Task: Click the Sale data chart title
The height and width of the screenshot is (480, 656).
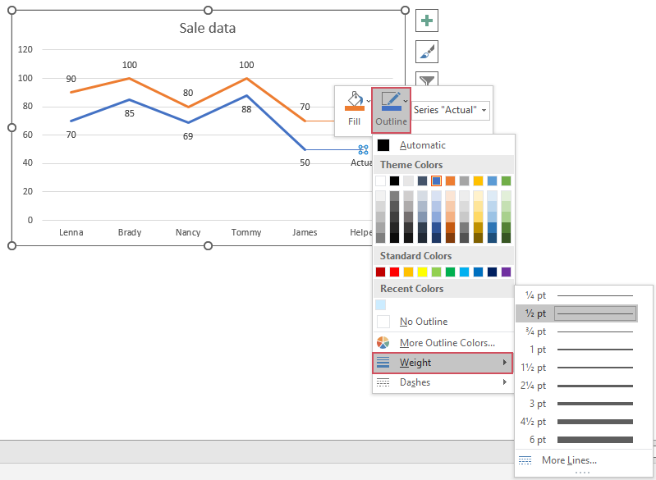Action: [x=208, y=29]
